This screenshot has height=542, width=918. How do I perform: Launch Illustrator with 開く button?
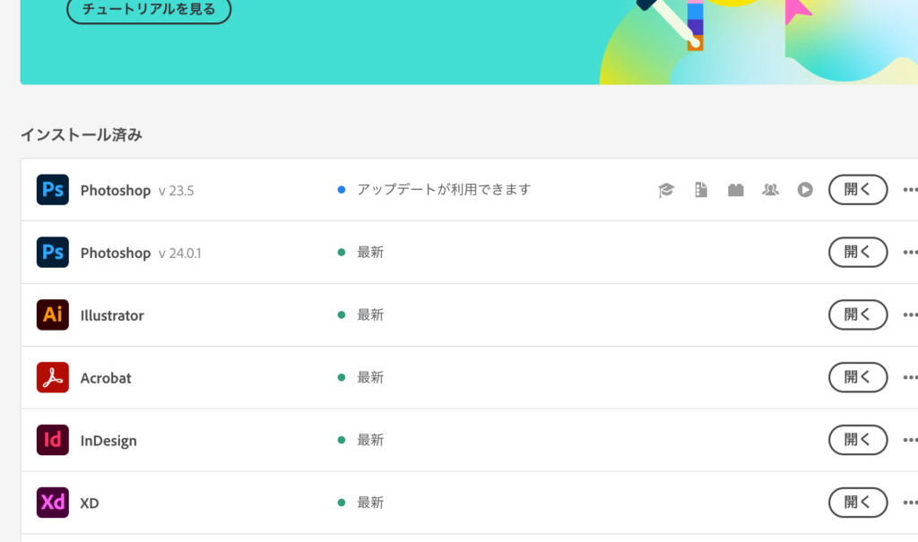(x=858, y=315)
